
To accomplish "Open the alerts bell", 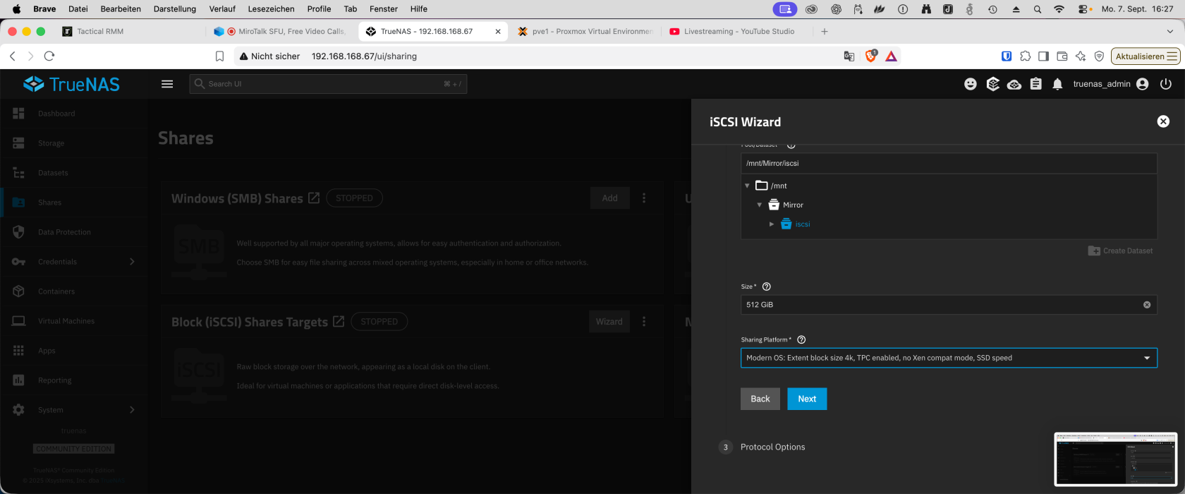I will [1057, 84].
